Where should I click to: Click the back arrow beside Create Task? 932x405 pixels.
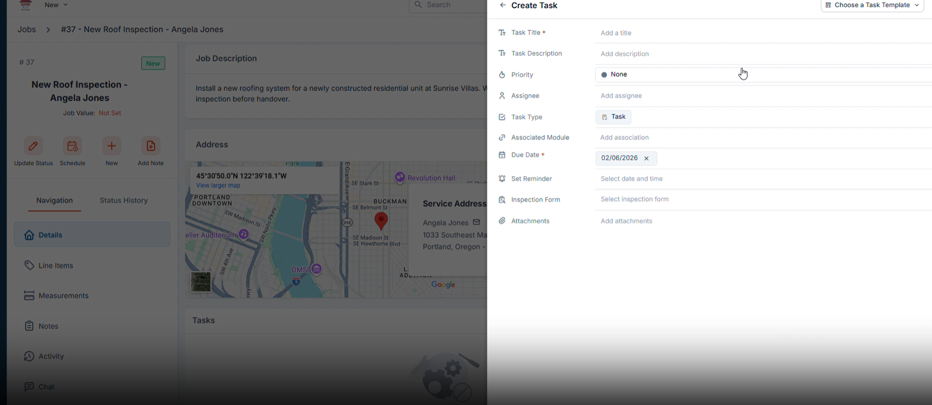(502, 6)
